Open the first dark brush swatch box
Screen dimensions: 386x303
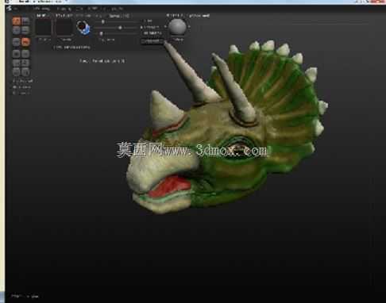pos(44,27)
